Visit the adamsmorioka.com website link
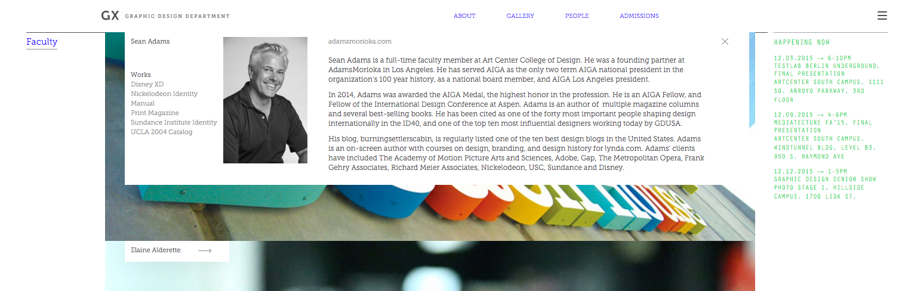The width and height of the screenshot is (902, 291). [359, 42]
